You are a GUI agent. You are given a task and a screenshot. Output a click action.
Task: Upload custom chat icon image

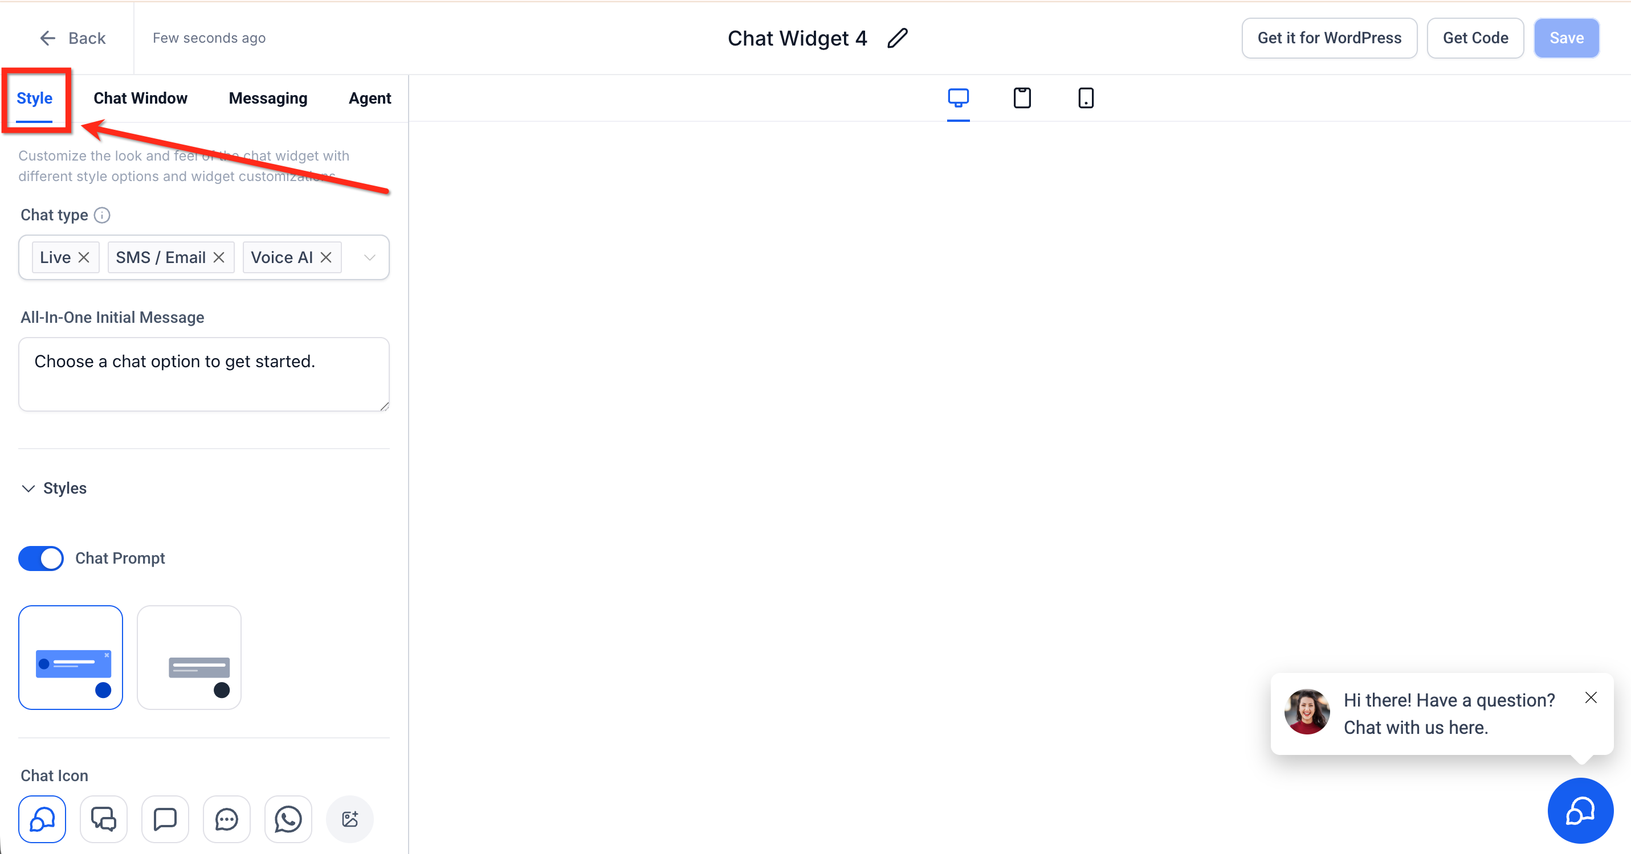[349, 819]
